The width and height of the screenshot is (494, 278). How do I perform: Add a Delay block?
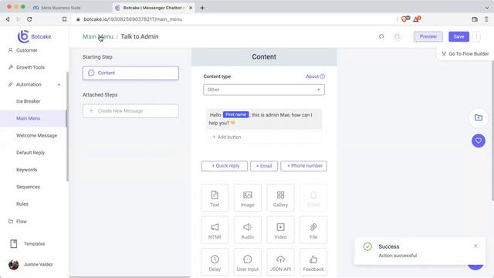coord(215,262)
